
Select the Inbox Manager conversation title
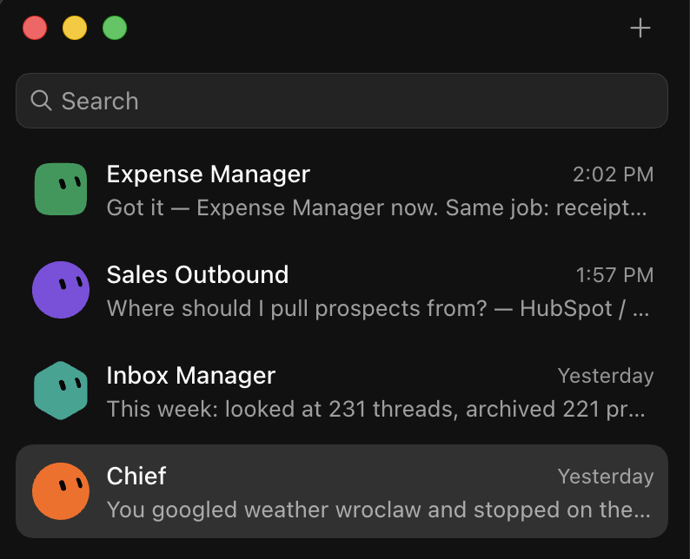[x=191, y=375]
